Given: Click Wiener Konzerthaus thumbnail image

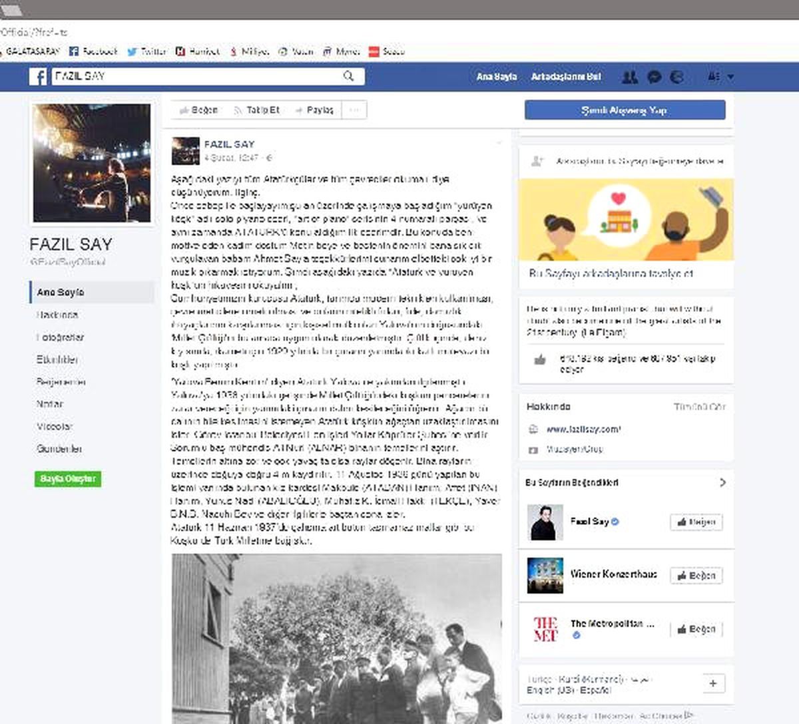Looking at the screenshot, I should 545,576.
